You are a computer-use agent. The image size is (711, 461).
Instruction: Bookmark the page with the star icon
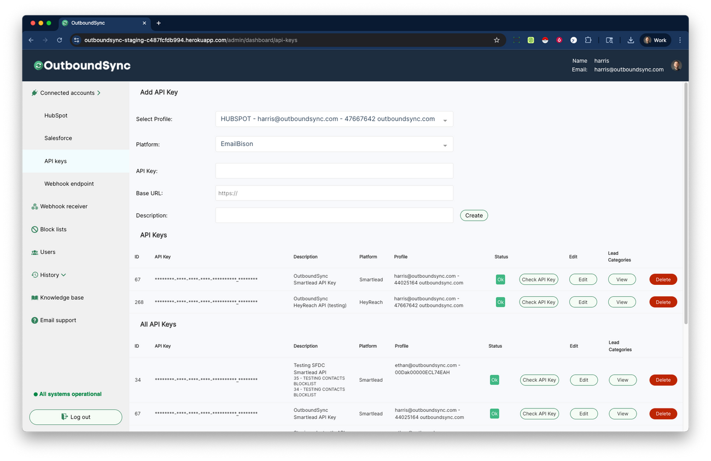[x=496, y=40]
